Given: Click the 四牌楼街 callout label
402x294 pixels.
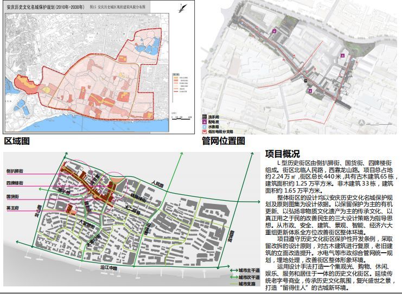Looking at the screenshot, I should pos(15,183).
